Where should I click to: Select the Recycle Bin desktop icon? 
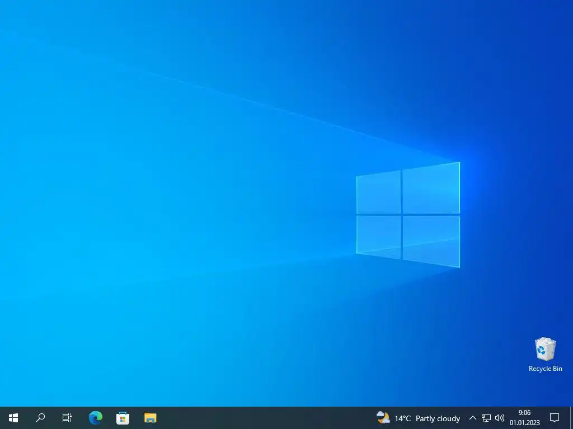(545, 355)
